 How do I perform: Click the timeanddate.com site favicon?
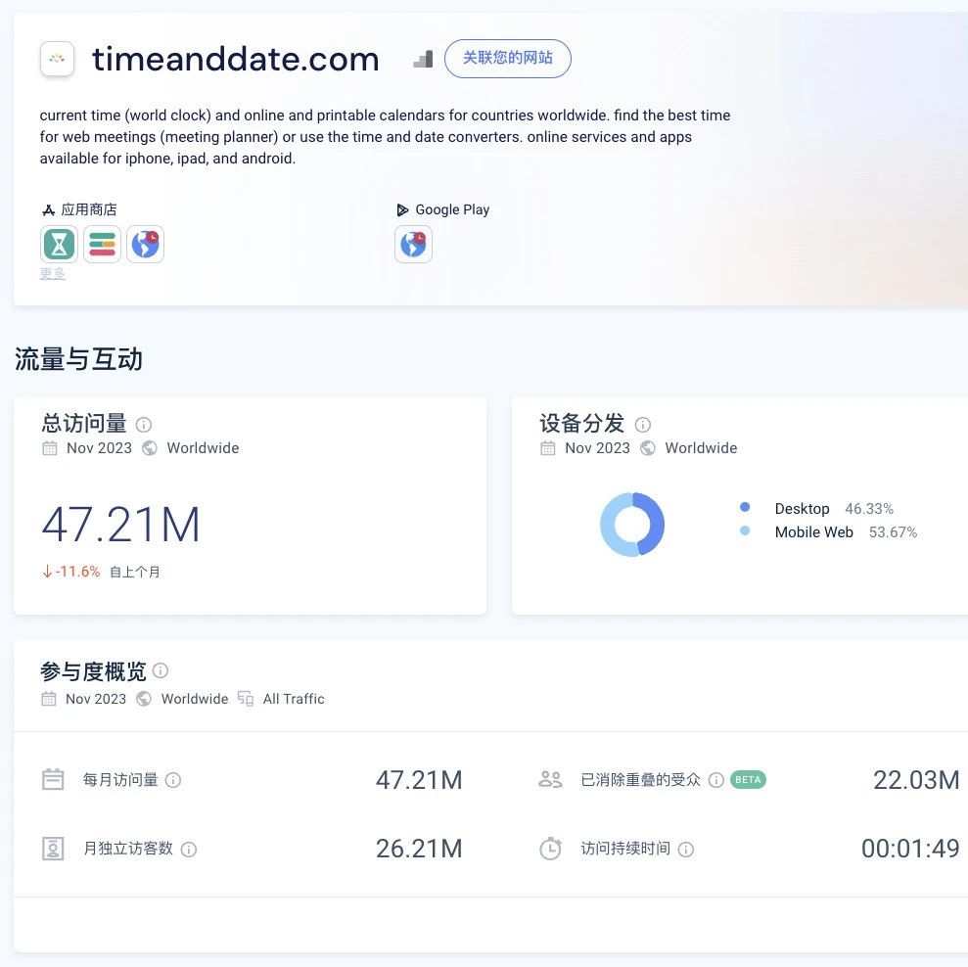tap(58, 59)
